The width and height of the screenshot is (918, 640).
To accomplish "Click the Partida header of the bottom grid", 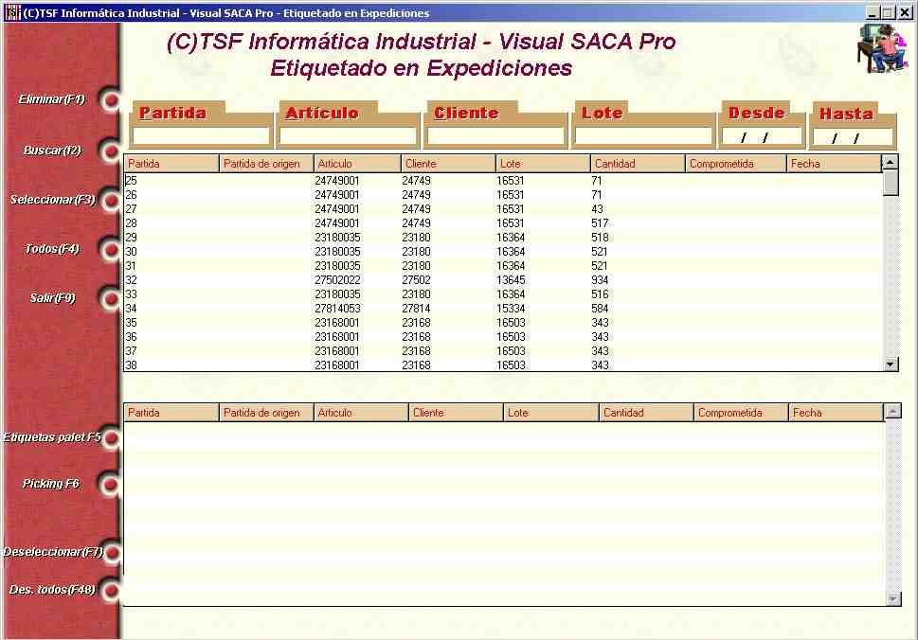I will coord(171,413).
